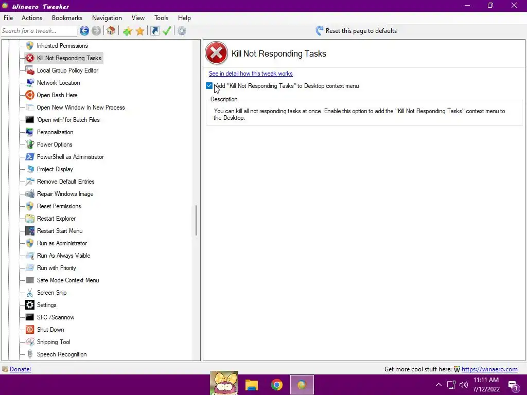Image resolution: width=527 pixels, height=395 pixels.
Task: Go to the Home page icon
Action: (111, 31)
